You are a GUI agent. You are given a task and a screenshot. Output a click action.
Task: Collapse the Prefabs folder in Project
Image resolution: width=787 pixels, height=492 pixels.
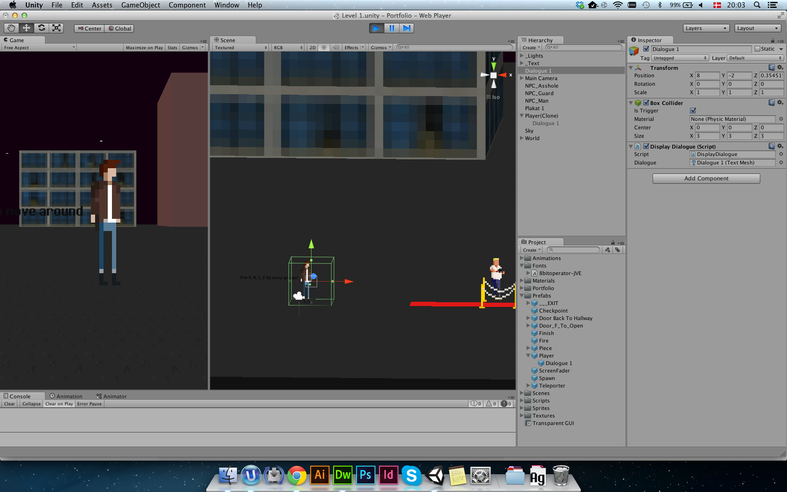pos(522,296)
